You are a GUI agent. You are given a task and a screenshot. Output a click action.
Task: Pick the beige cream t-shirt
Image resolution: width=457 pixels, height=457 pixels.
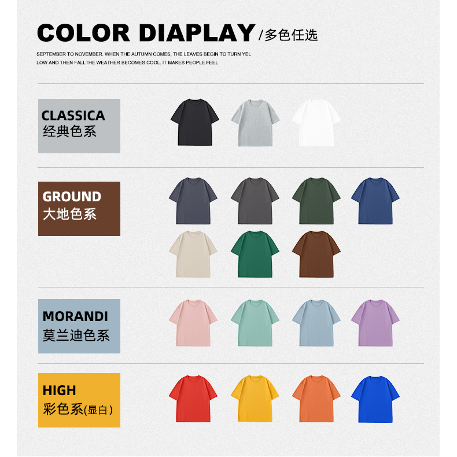(193, 254)
